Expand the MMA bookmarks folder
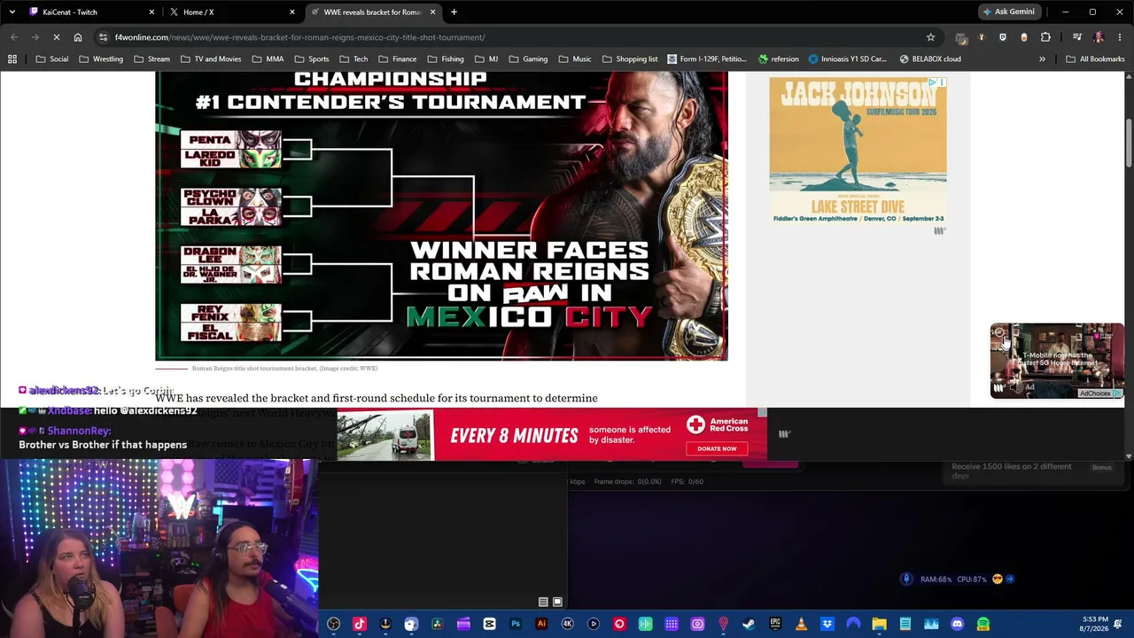The image size is (1134, 638). 268,59
